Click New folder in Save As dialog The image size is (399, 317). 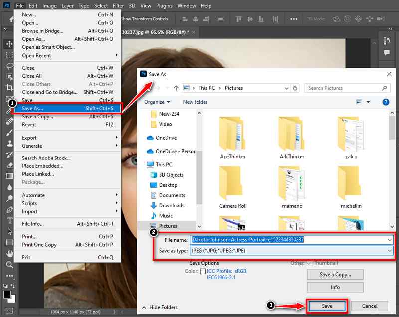pyautogui.click(x=195, y=102)
